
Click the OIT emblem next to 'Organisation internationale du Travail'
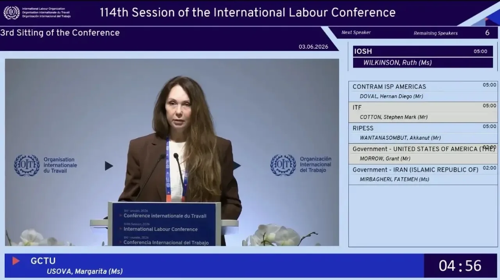(27, 165)
